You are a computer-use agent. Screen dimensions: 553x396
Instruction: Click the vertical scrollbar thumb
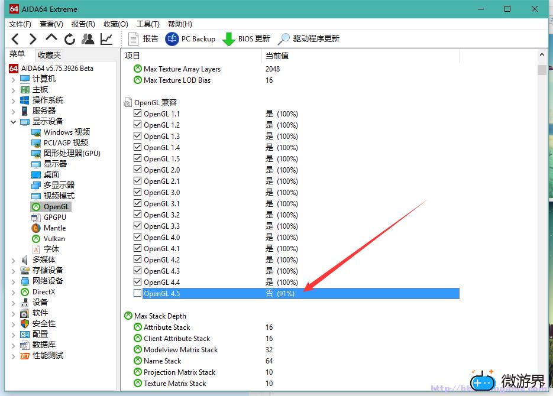(x=542, y=69)
